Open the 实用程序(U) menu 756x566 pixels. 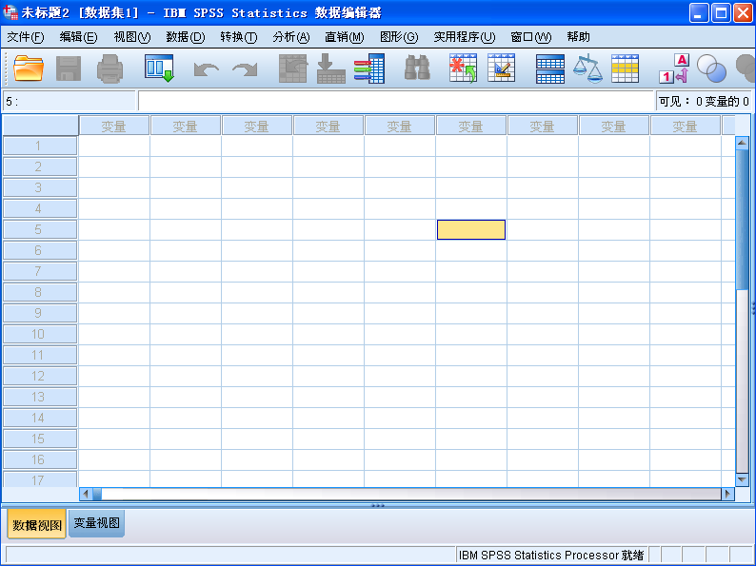[x=465, y=37]
